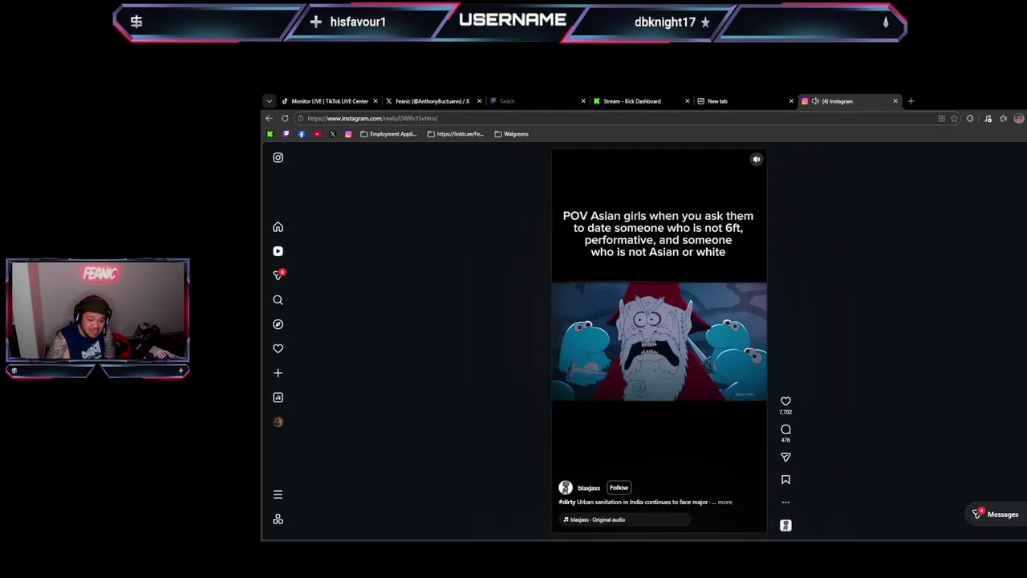Open the floating Messages button
The width and height of the screenshot is (1027, 578).
[995, 515]
